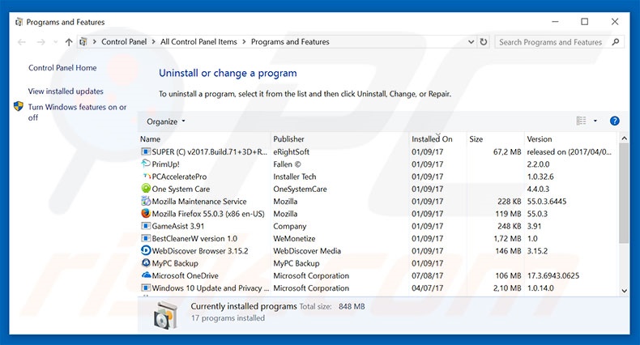Screen dimensions: 640x345
Task: Click the scroll down arrow
Action: [x=624, y=291]
